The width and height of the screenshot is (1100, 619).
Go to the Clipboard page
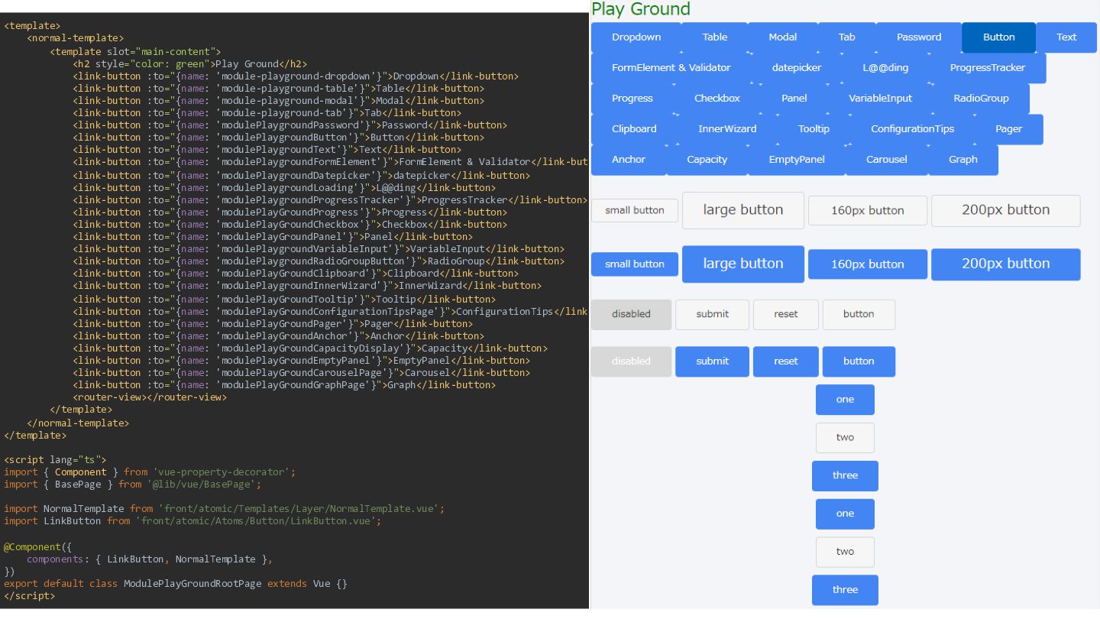coord(634,129)
